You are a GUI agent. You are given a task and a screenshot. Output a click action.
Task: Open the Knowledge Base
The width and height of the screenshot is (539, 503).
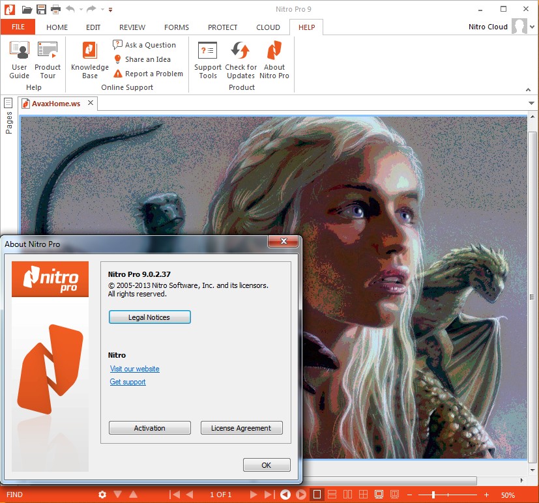coord(90,61)
